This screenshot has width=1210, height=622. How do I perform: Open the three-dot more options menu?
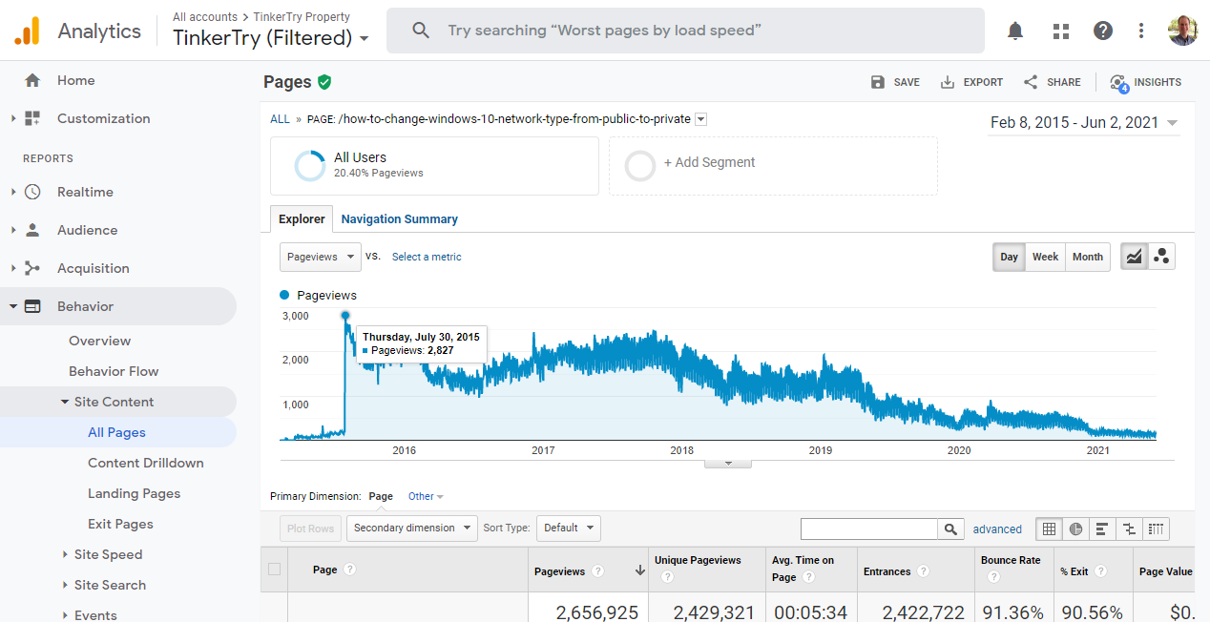(1141, 31)
